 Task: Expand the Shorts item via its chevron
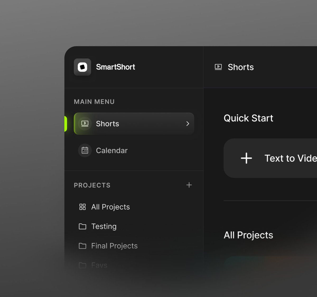coord(188,124)
